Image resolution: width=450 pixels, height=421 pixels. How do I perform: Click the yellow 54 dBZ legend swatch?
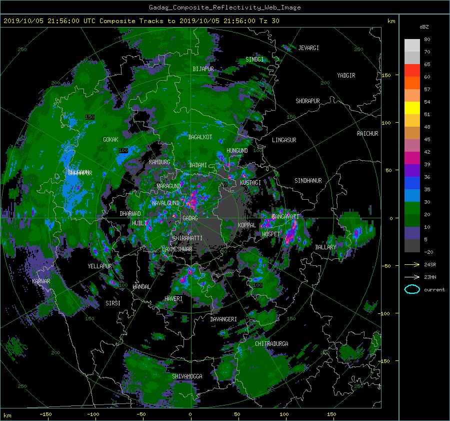[x=412, y=108]
